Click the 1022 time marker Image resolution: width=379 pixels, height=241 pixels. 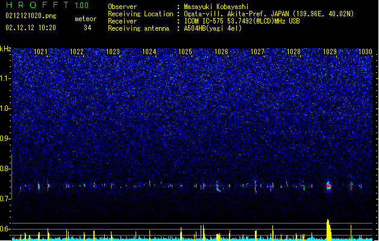click(x=77, y=52)
